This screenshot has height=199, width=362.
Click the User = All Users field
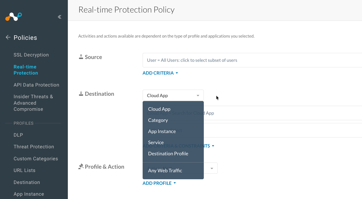[x=252, y=60]
